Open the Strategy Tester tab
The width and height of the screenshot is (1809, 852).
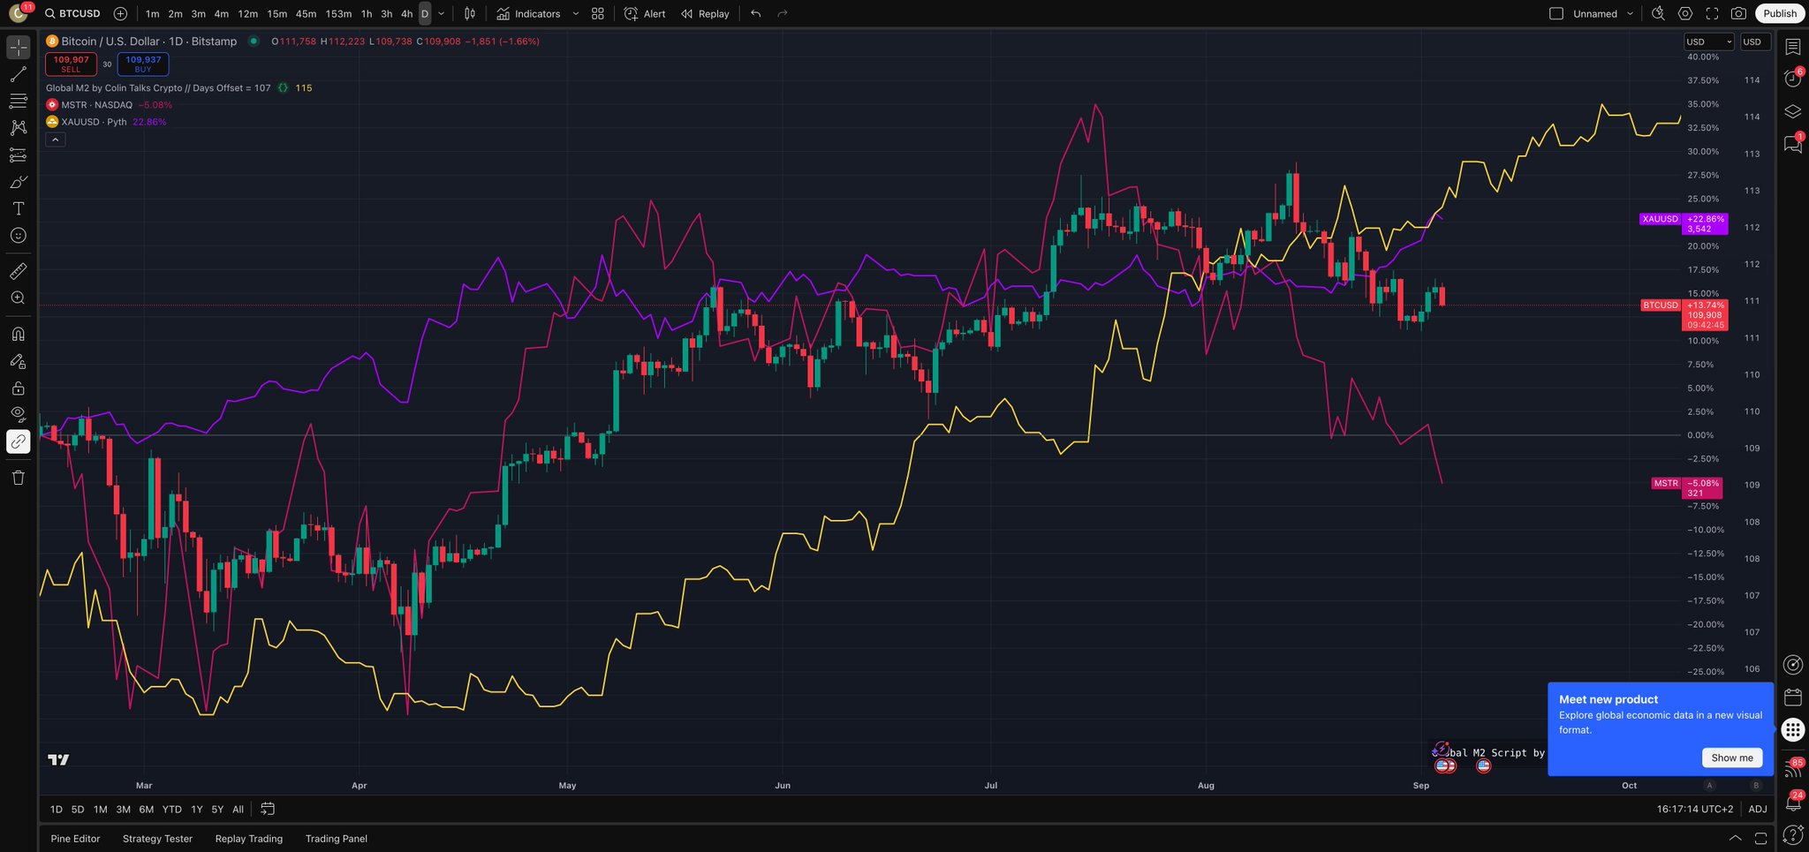coord(157,839)
